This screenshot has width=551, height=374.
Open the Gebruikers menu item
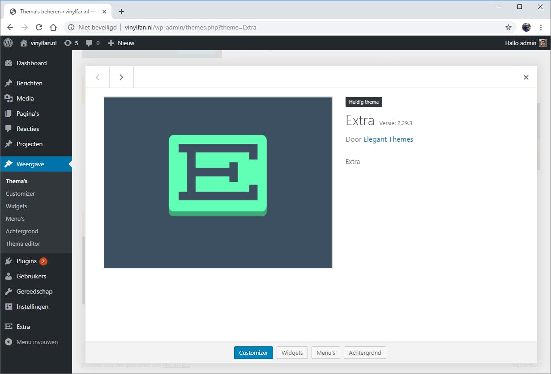(x=36, y=276)
